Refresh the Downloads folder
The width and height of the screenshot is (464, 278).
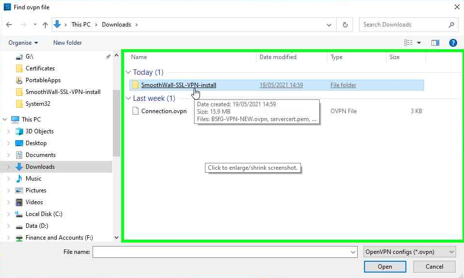point(345,25)
